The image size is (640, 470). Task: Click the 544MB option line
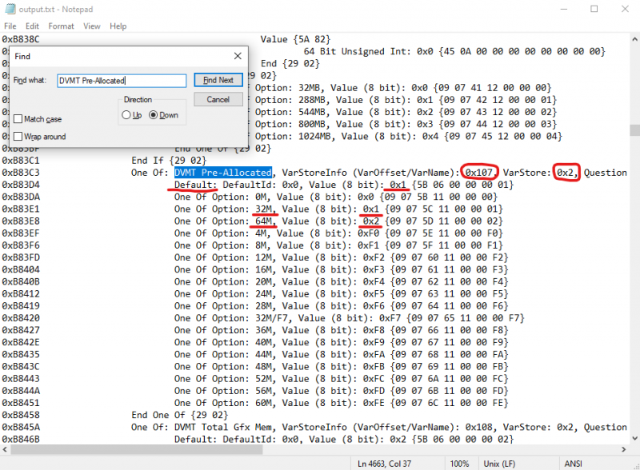406,112
